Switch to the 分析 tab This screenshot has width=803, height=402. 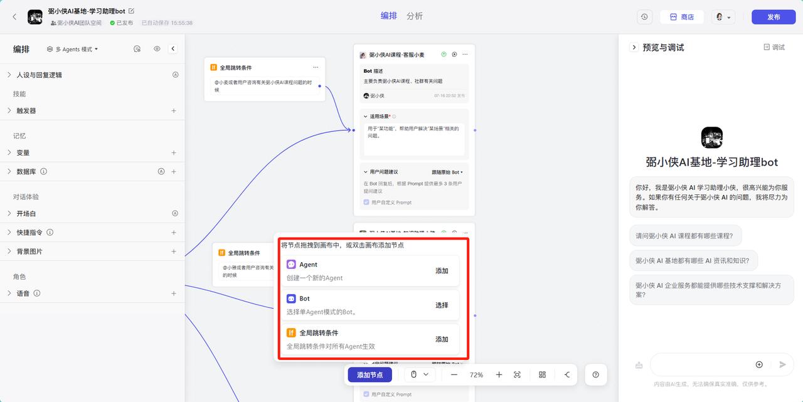[x=415, y=16]
